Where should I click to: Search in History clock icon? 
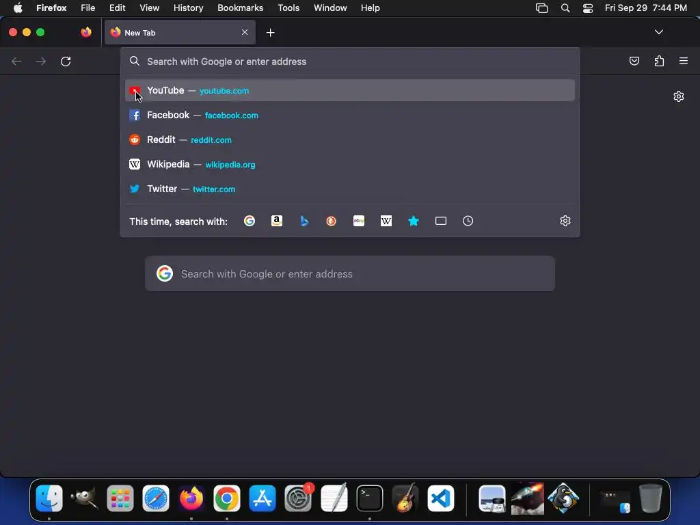pos(468,221)
